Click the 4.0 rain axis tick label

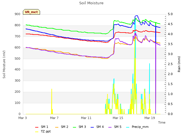click(x=170, y=34)
